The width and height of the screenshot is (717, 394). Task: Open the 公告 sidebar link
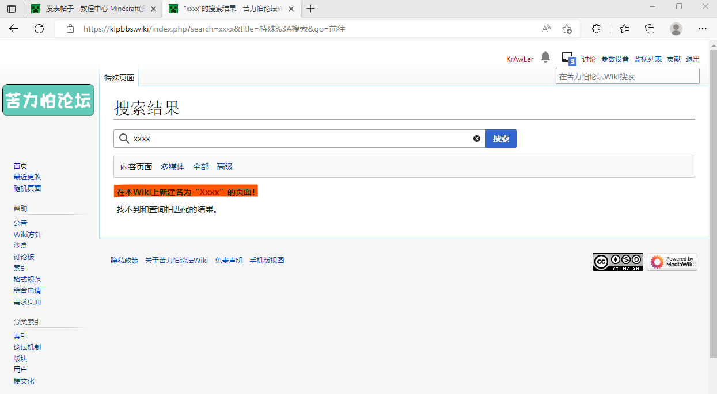pos(21,223)
